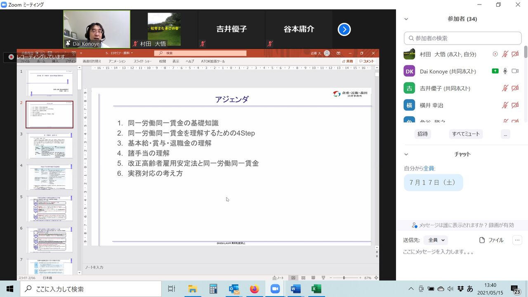Click the 村田 大悟 video tile

coord(164,29)
